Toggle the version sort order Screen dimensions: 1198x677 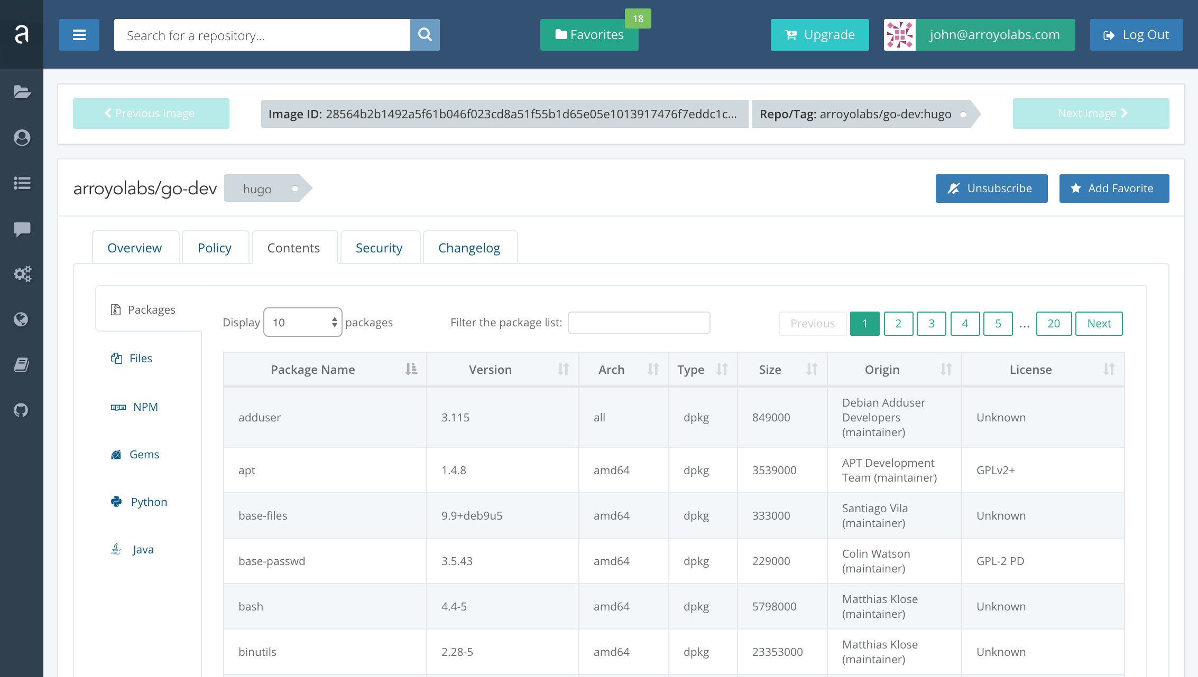(564, 369)
